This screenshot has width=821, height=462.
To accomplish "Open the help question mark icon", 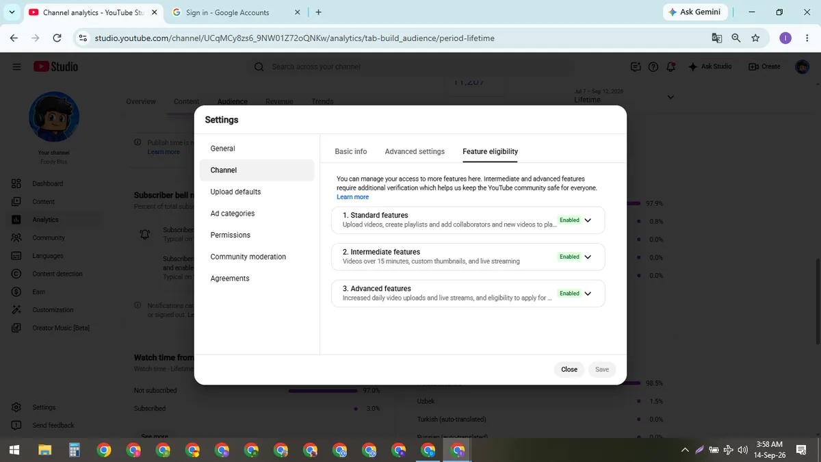I will pyautogui.click(x=653, y=66).
